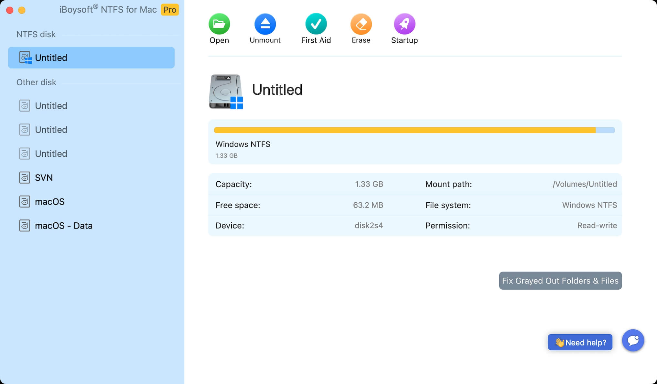657x384 pixels.
Task: Click Fix Grayed Out Folders & Files button
Action: pyautogui.click(x=560, y=281)
